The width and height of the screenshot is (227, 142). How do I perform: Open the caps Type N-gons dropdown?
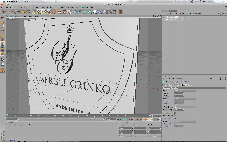[x=185, y=121]
